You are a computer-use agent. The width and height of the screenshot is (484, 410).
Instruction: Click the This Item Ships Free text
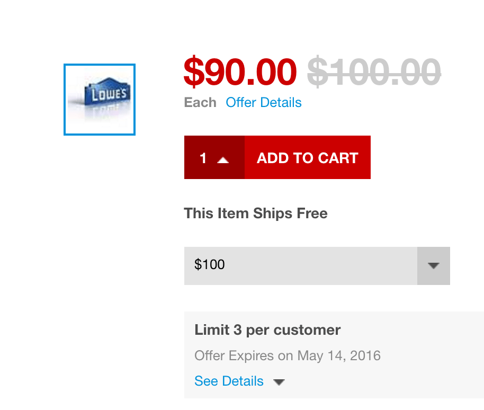[x=256, y=213]
